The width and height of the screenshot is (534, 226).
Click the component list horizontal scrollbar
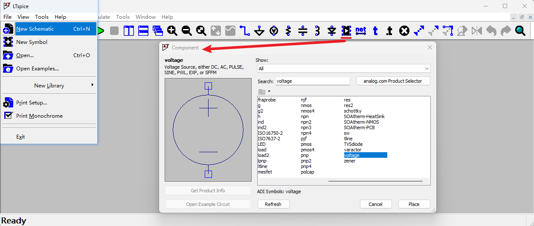pos(375,182)
